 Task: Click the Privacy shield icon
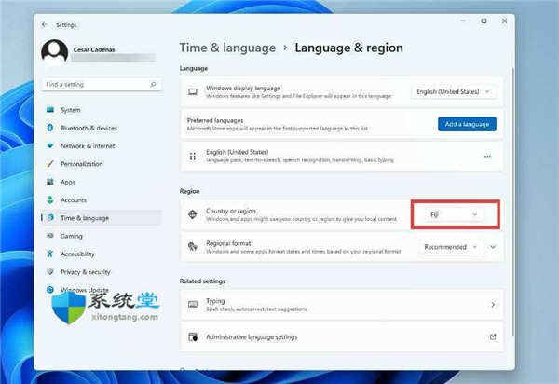click(50, 271)
